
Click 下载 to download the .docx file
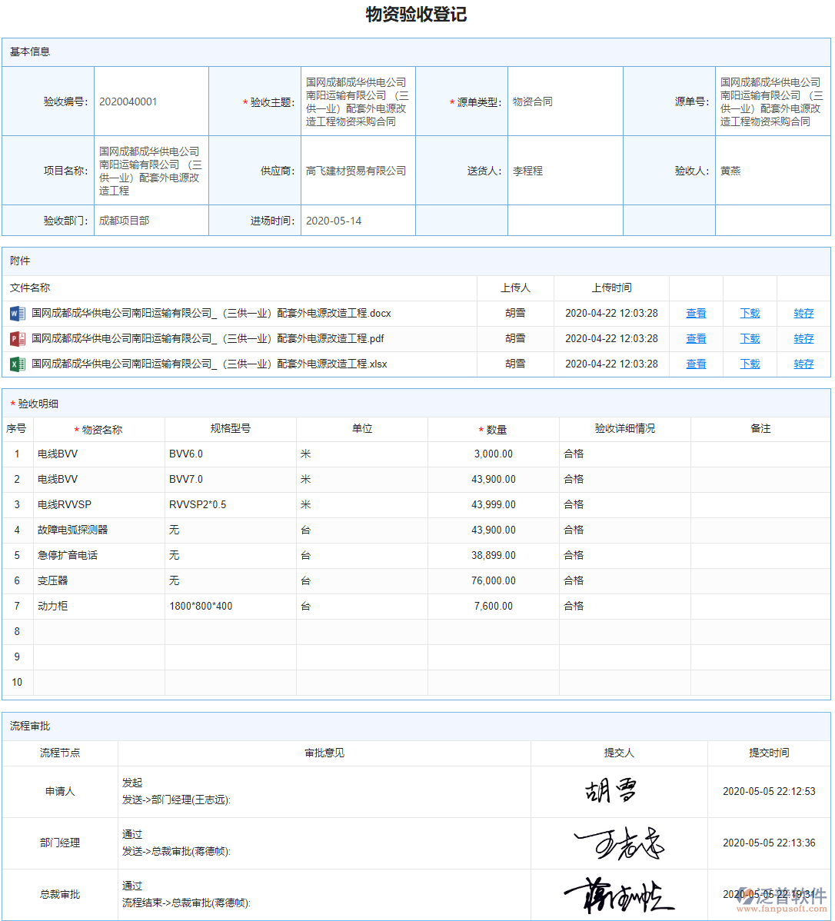[750, 313]
